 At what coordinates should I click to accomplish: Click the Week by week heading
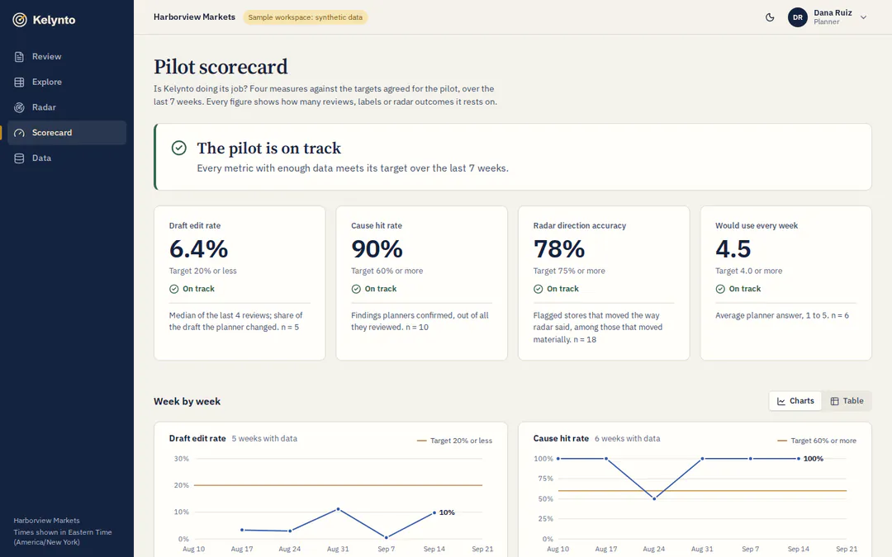[187, 401]
